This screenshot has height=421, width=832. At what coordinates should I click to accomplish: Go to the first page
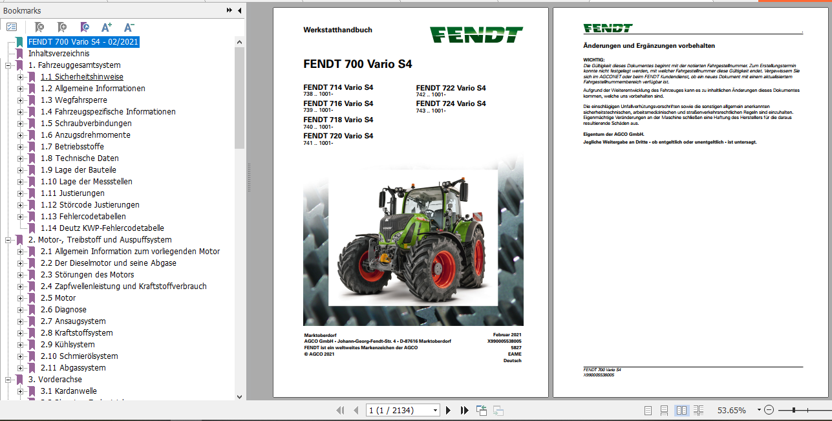[x=341, y=410]
